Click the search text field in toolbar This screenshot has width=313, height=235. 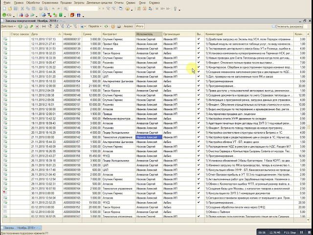[x=83, y=9]
